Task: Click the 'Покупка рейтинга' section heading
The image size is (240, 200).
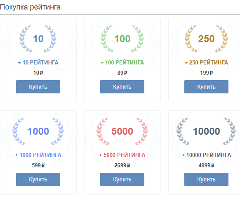Action: (30, 7)
